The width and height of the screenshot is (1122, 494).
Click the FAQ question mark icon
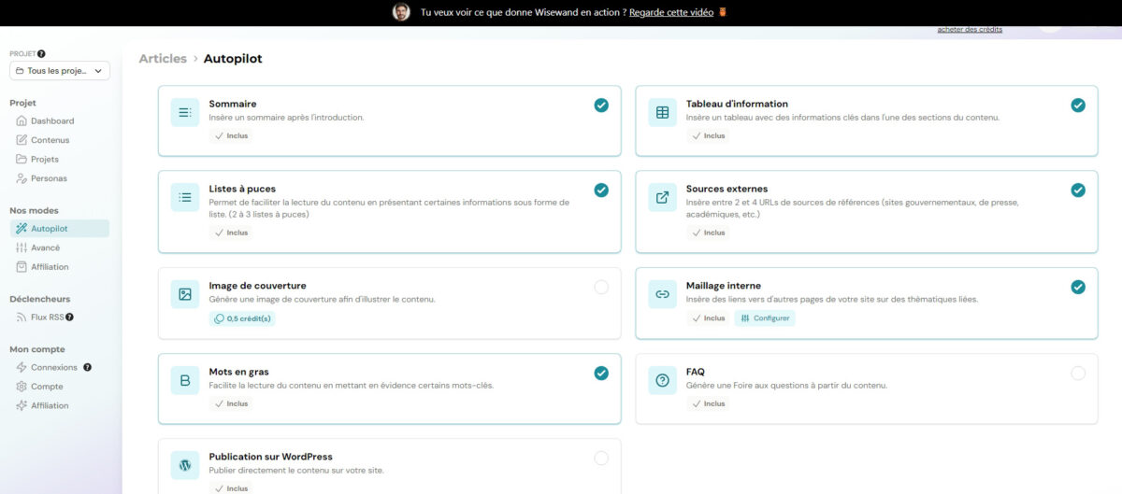(662, 380)
